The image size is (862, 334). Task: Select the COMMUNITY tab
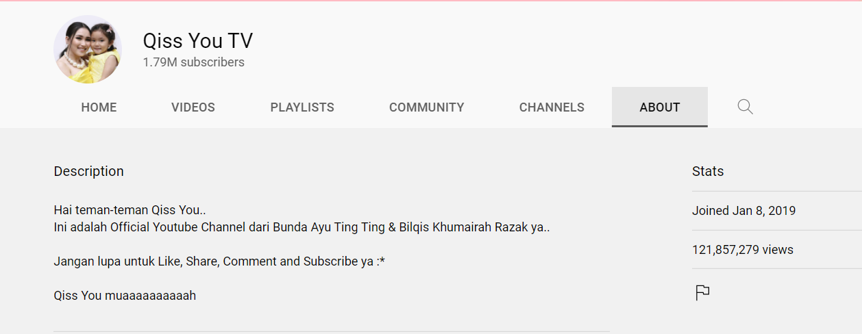427,107
